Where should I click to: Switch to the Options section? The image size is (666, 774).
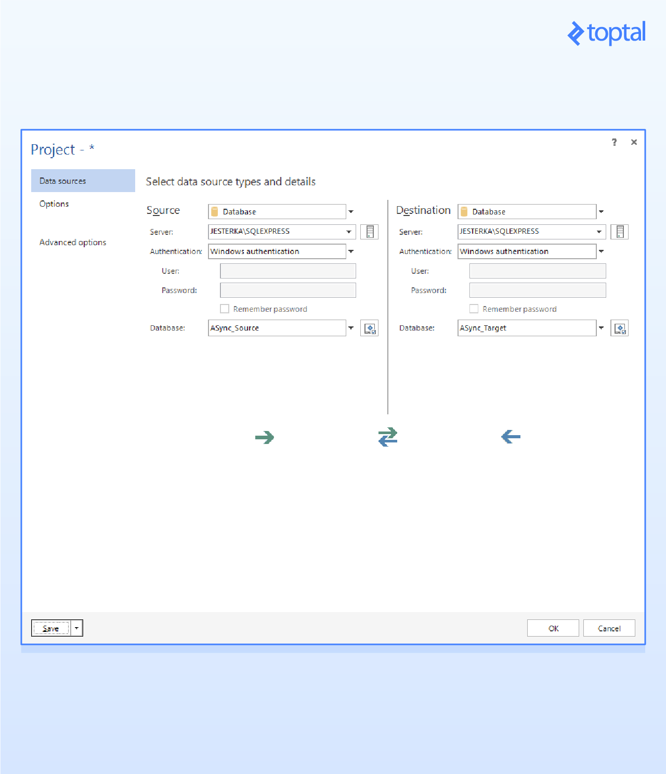coord(54,204)
